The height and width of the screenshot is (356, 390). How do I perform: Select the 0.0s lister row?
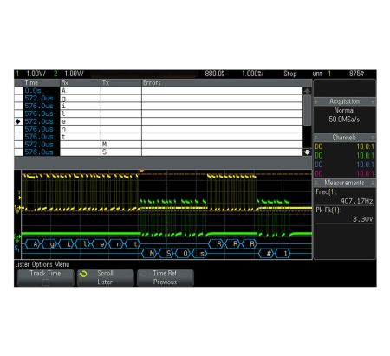pyautogui.click(x=159, y=91)
